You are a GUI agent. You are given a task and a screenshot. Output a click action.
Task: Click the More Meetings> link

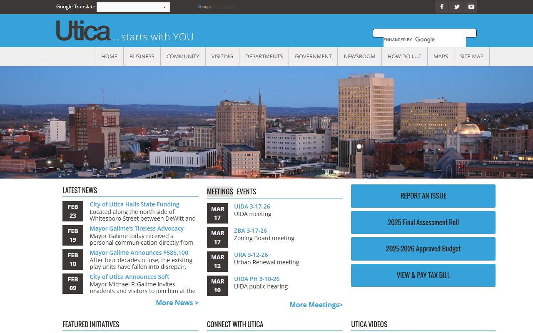click(x=316, y=305)
